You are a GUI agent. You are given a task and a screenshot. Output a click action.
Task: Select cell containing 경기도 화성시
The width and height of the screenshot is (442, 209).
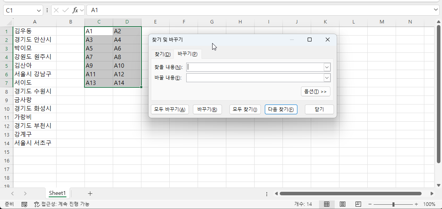point(35,108)
